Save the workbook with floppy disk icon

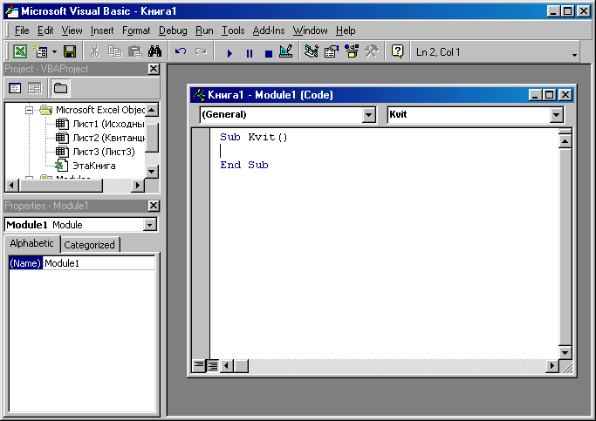(x=70, y=51)
